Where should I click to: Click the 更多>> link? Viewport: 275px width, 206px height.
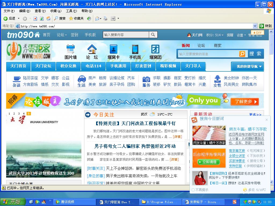pos(255,115)
